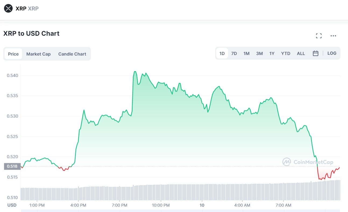Viewport: 348px width, 212px height.
Task: Click the 0.530 y-axis label
Action: pyautogui.click(x=12, y=116)
